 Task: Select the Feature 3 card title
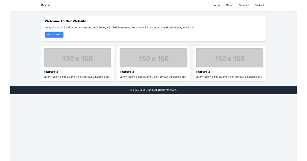[x=203, y=72]
